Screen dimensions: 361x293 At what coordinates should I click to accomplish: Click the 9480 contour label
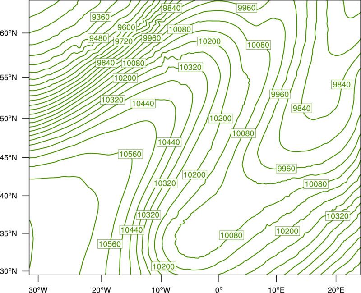tap(98, 38)
